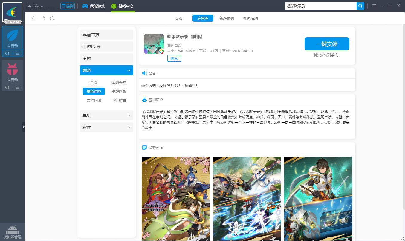Select the 应用库 tab
This screenshot has height=241, width=405.
203,18
